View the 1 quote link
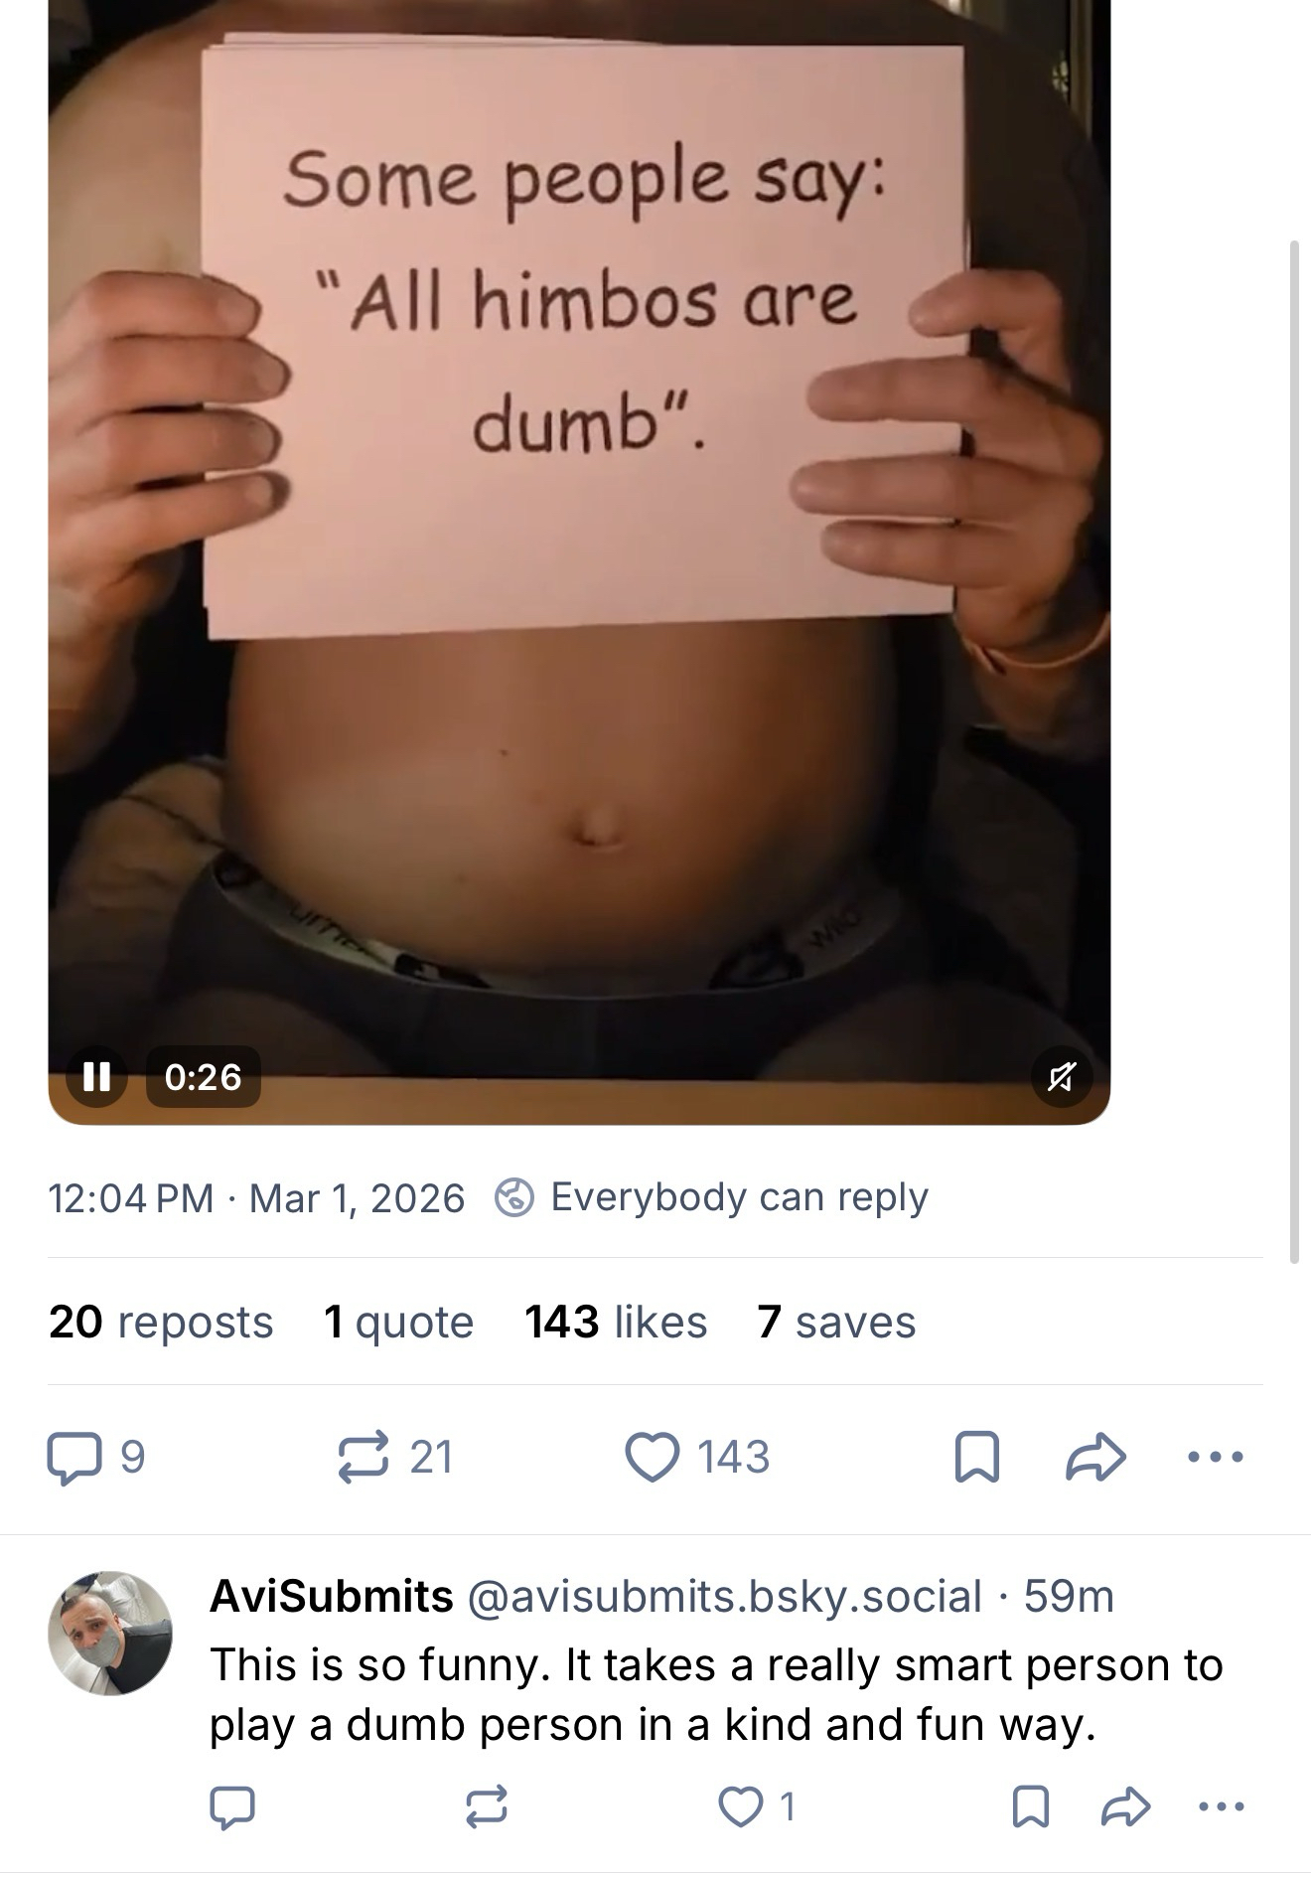The image size is (1311, 1878). point(399,1323)
